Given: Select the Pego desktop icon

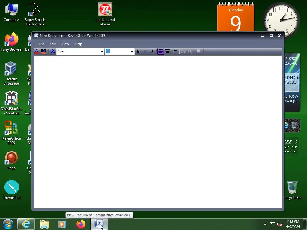Looking at the screenshot, I should pyautogui.click(x=12, y=161).
